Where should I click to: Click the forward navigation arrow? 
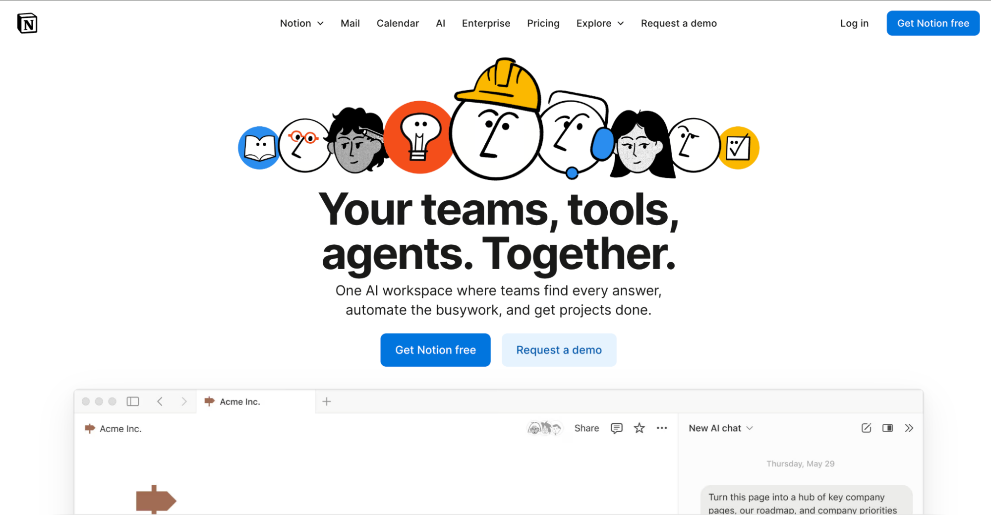184,401
